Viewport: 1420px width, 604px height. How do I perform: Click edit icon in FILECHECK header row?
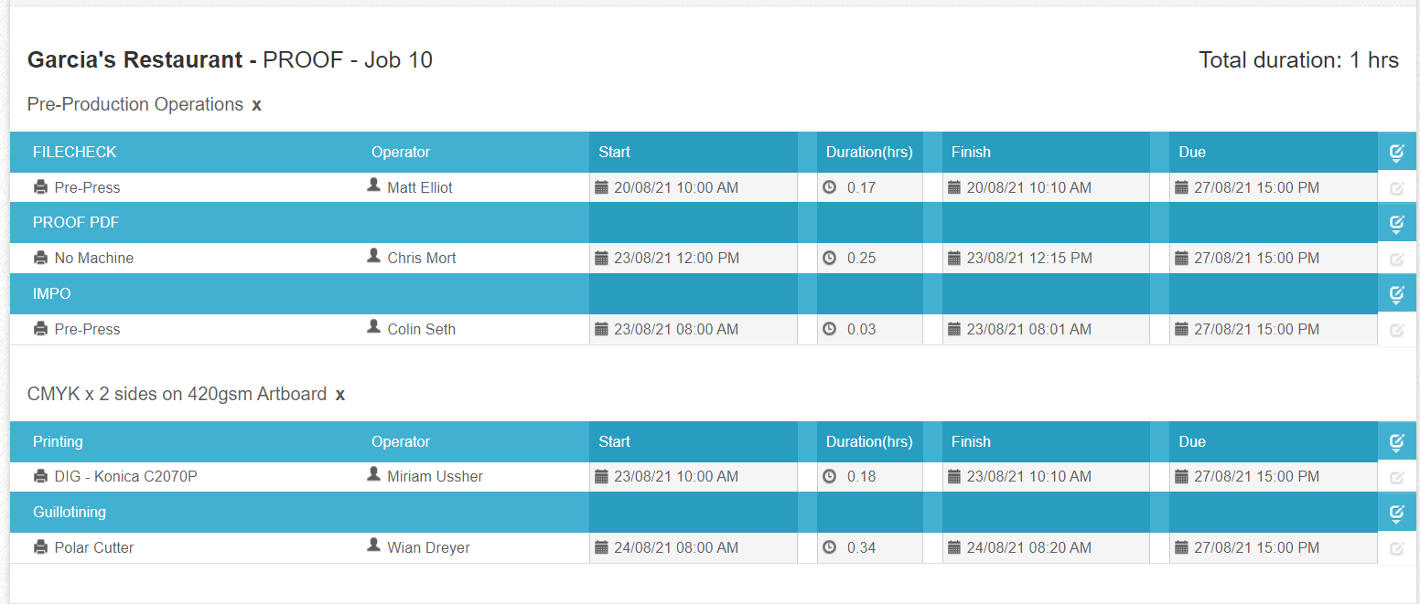point(1396,153)
